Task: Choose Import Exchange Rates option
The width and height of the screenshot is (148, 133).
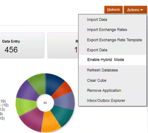Action: click(x=113, y=30)
